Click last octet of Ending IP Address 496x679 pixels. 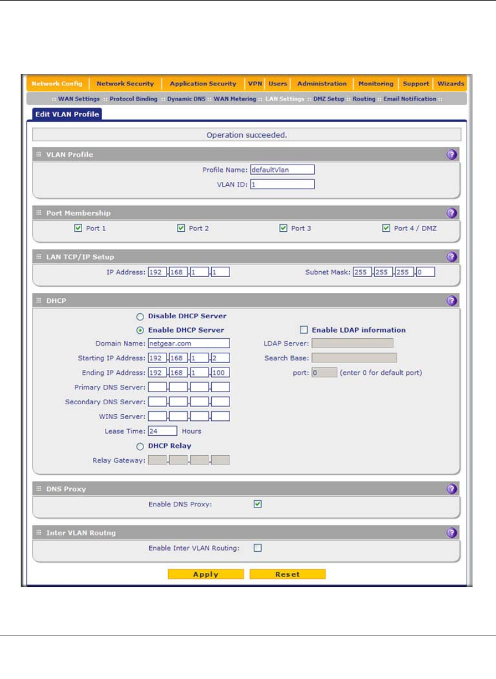220,372
